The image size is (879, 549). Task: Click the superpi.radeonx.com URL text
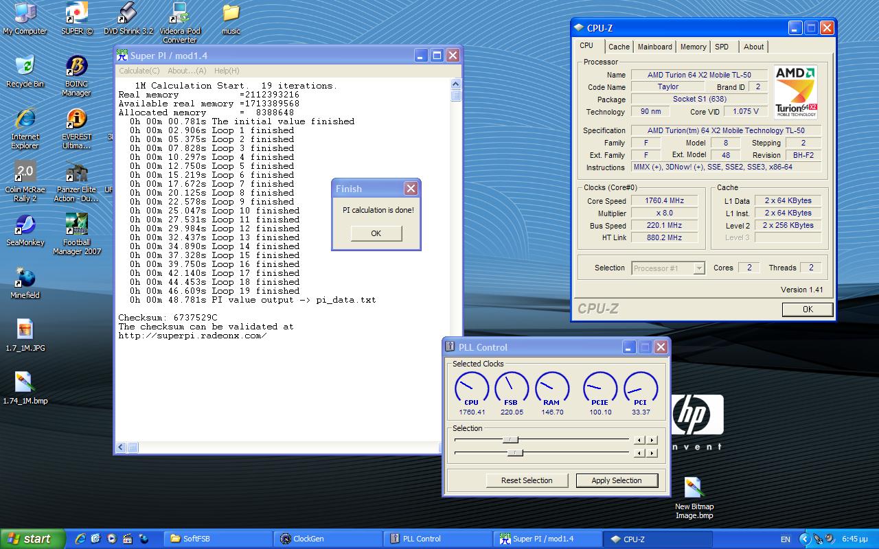pyautogui.click(x=192, y=336)
